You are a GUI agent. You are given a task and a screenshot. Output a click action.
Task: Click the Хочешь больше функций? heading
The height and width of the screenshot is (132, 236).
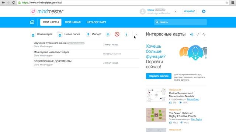click(156, 51)
